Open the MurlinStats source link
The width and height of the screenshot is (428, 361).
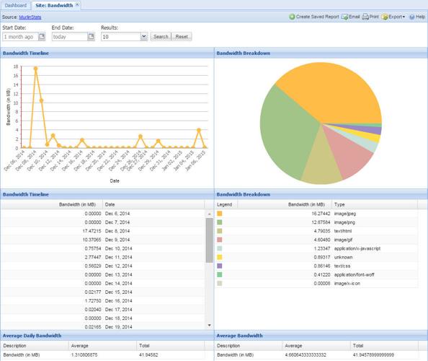coord(30,17)
